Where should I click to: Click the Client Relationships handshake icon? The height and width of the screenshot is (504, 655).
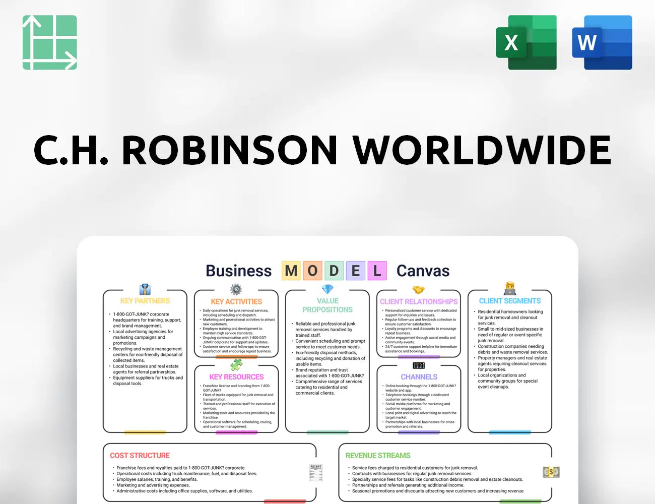click(x=419, y=290)
